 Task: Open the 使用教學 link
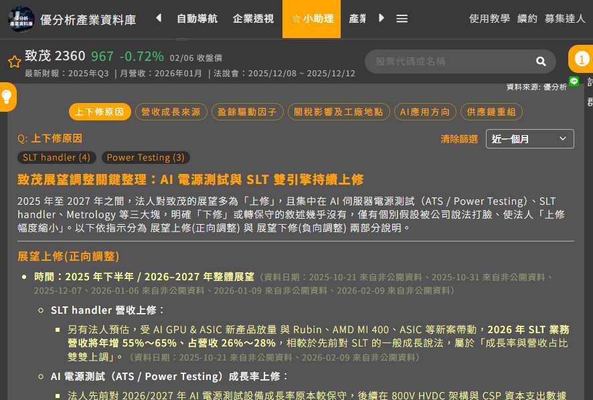(489, 19)
